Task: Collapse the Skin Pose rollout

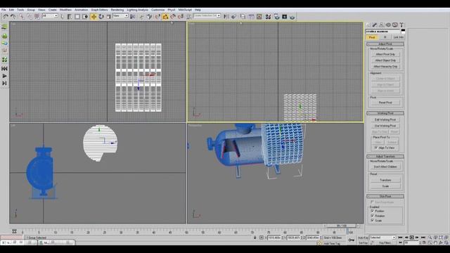Action: [x=385, y=196]
